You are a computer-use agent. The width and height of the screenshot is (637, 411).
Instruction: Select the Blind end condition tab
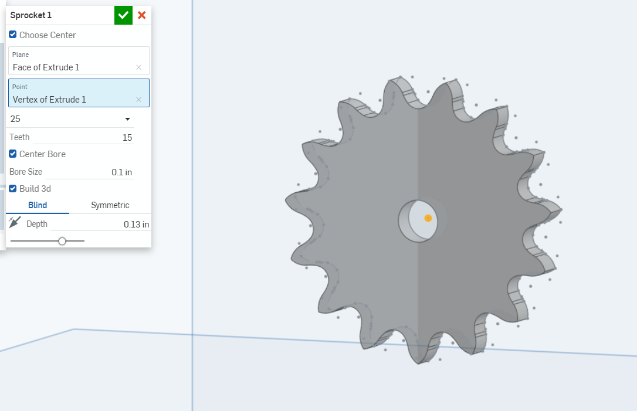point(37,205)
